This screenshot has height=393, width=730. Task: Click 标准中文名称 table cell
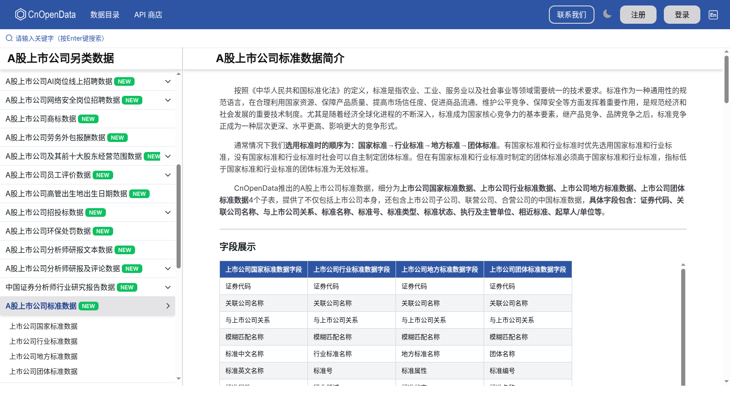264,354
